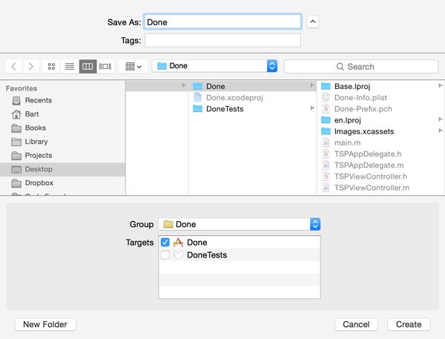Click the Create button
445x339 pixels.
409,324
